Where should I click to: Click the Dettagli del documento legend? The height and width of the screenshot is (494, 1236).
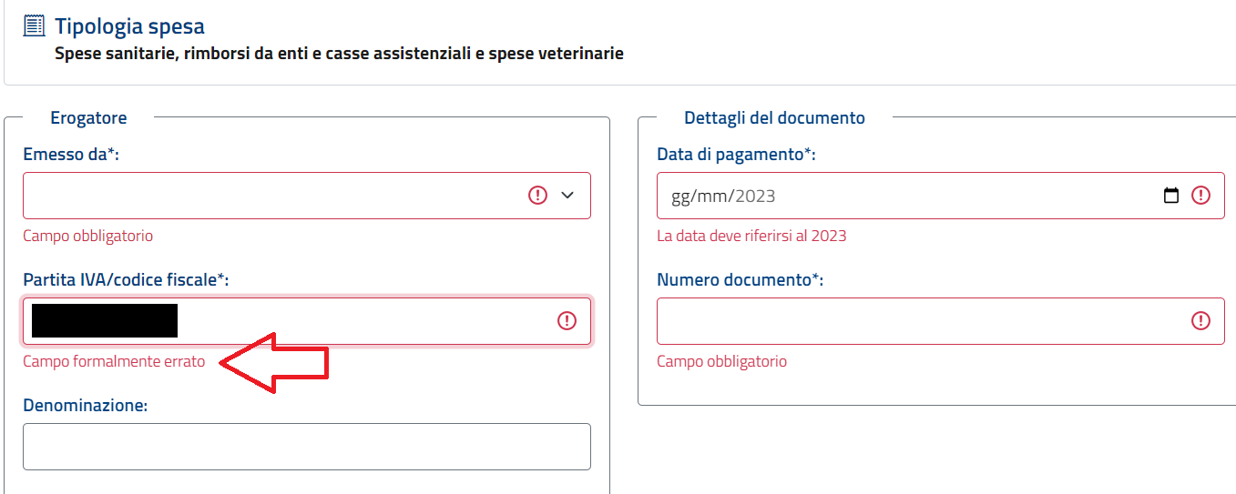coord(774,117)
